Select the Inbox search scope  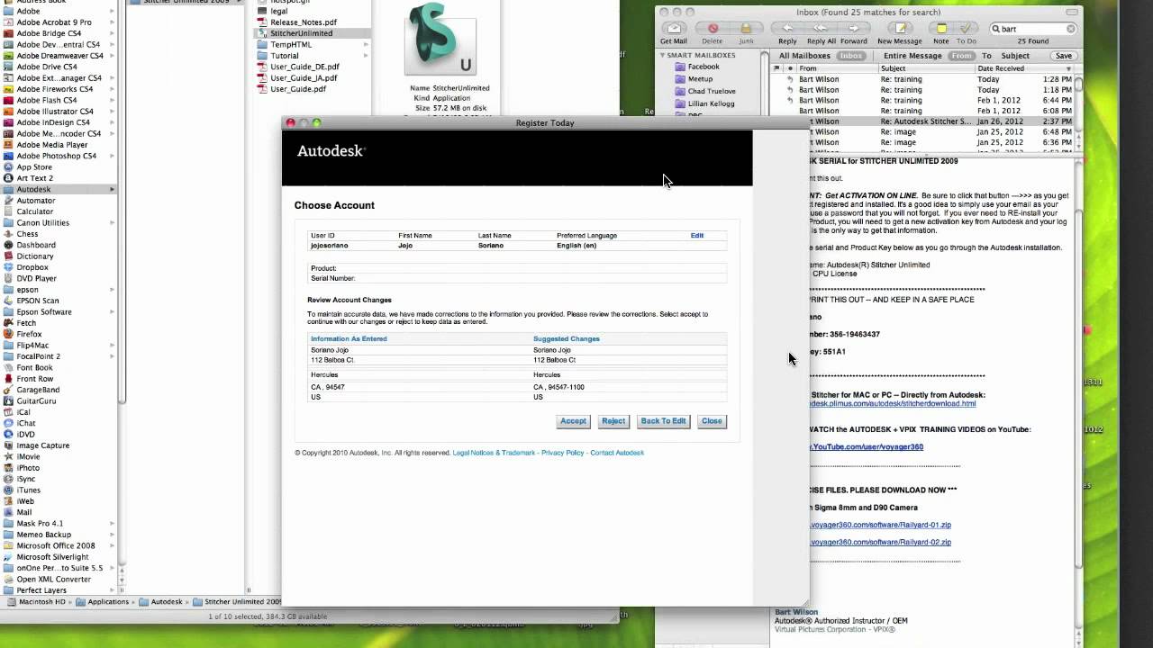850,56
